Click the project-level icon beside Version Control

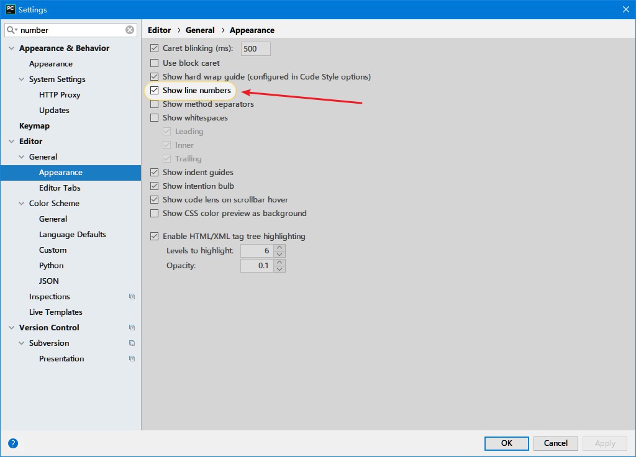(132, 328)
